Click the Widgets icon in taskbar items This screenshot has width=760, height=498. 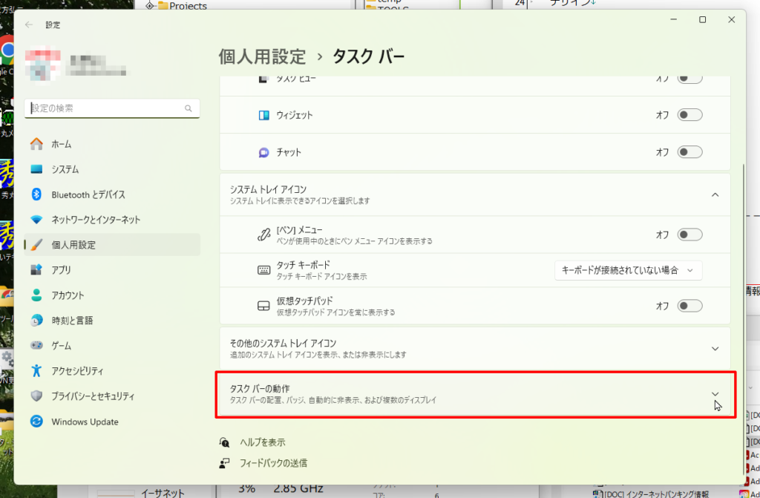coord(263,115)
